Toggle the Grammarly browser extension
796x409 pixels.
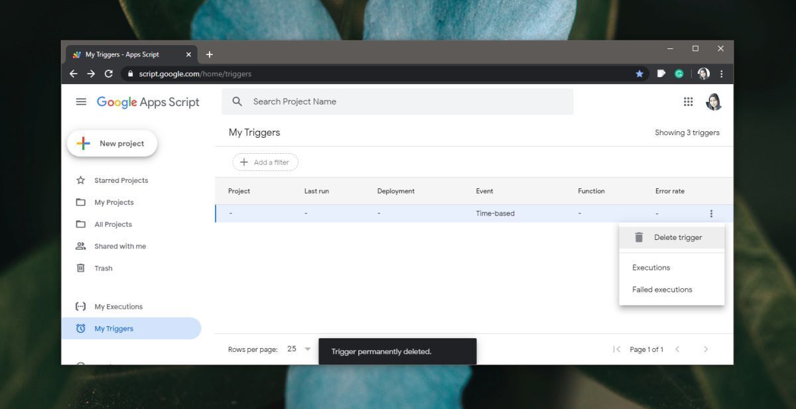(679, 74)
